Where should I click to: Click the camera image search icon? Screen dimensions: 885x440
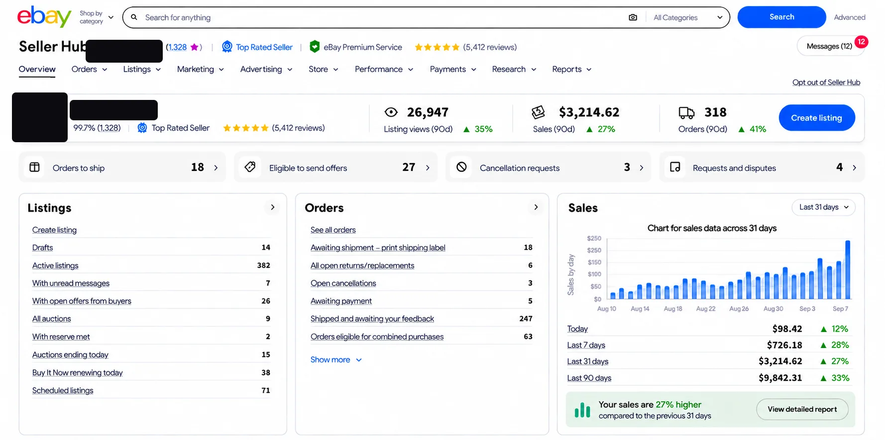pyautogui.click(x=633, y=17)
